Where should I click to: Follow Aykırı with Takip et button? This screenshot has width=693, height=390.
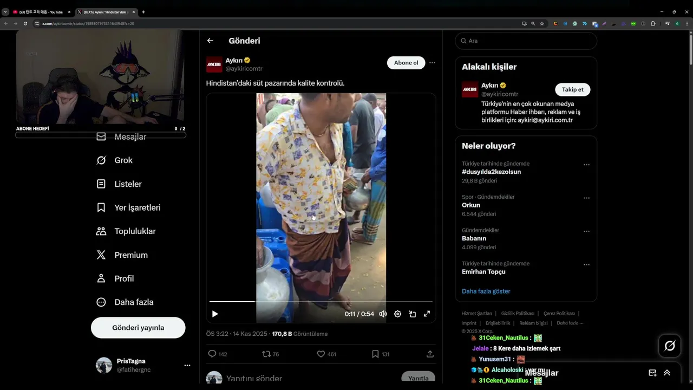click(572, 89)
